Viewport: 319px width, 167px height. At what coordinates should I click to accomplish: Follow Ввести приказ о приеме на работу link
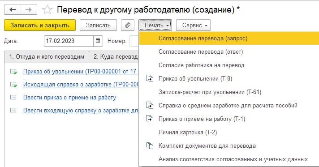pos(69,98)
